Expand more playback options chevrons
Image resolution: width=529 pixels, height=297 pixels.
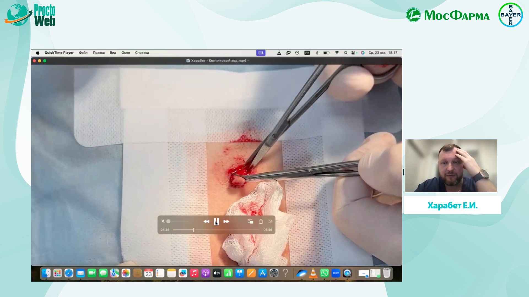[270, 221]
